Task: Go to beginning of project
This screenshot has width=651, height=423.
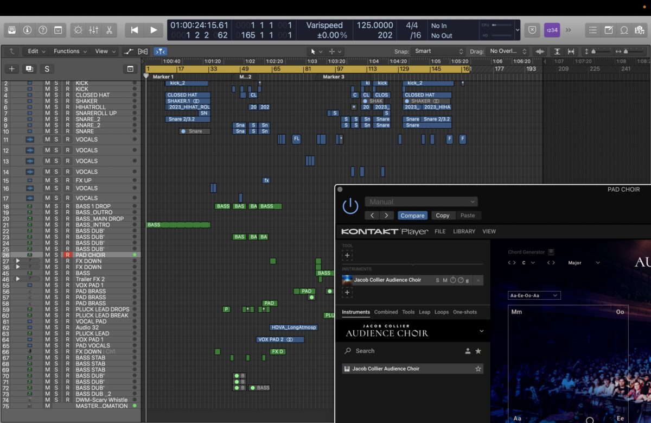Action: point(135,30)
